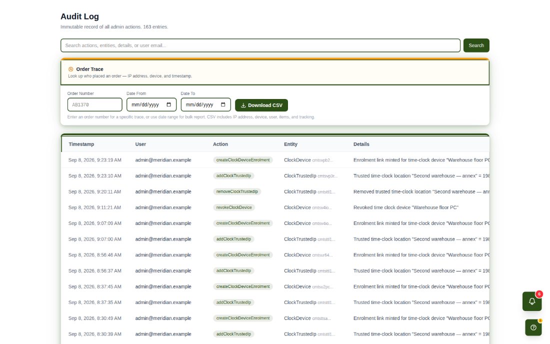Image resolution: width=550 pixels, height=344 pixels.
Task: Focus the audit log search field
Action: (x=260, y=45)
